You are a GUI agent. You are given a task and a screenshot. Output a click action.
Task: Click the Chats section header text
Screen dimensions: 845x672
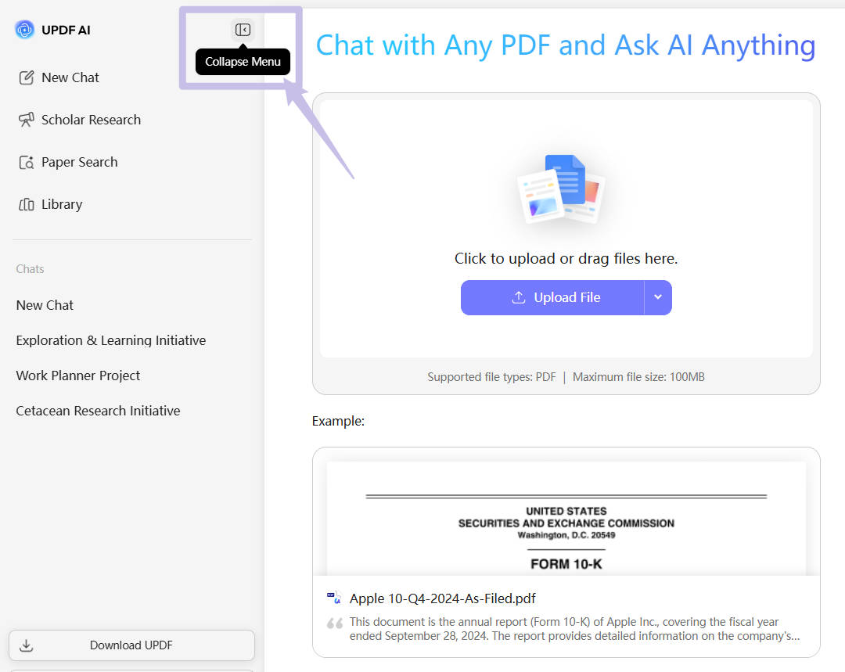[x=31, y=269]
